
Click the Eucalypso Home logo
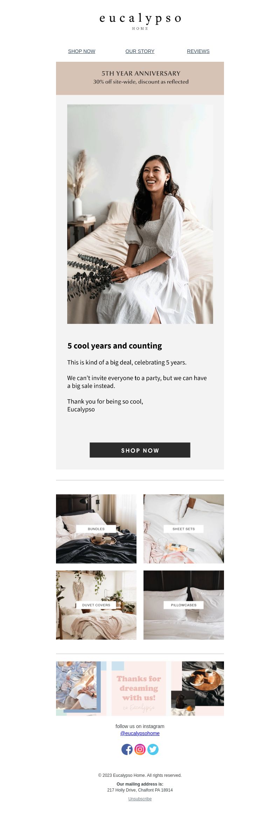140,21
